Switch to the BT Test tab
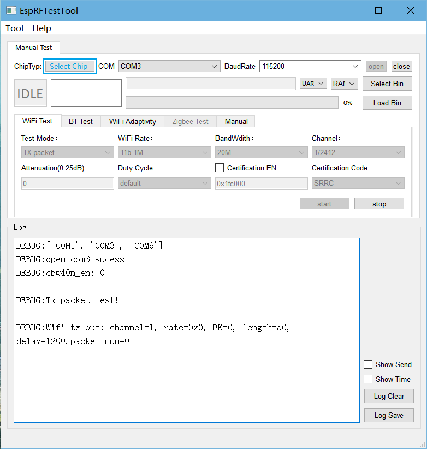427x449 pixels. coord(80,121)
